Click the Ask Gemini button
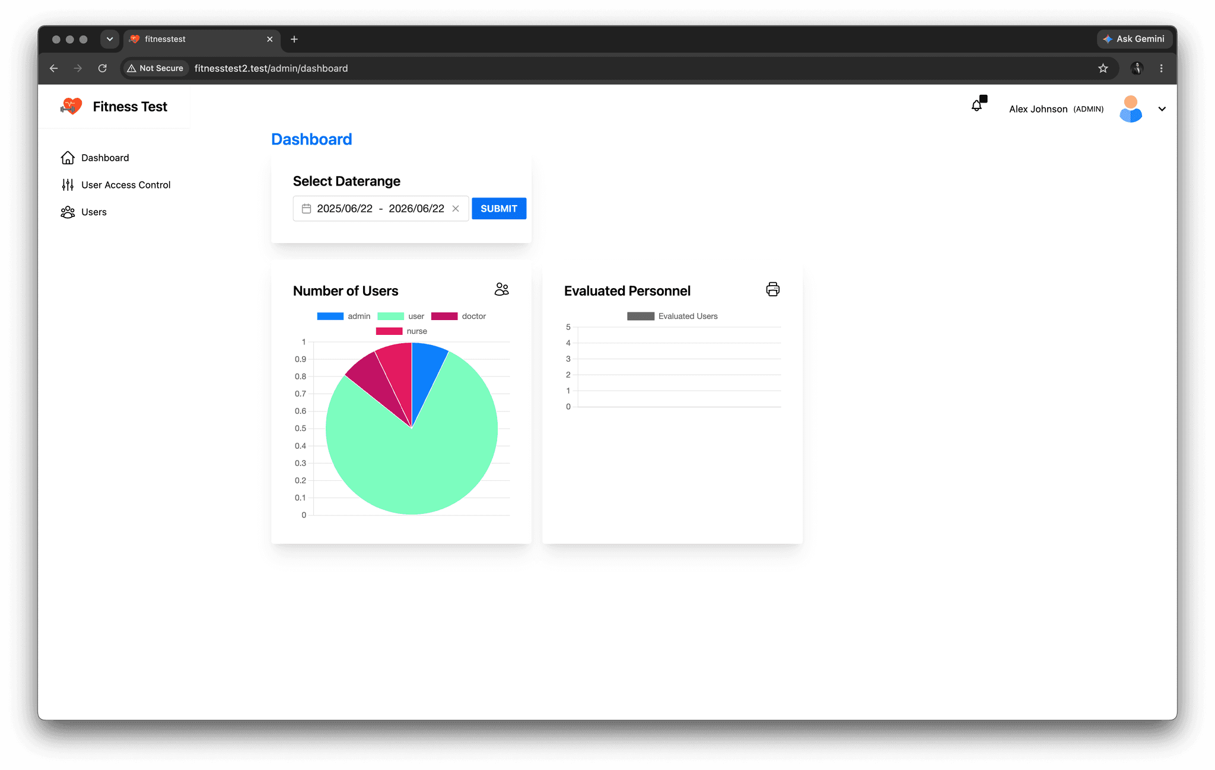 [x=1134, y=39]
